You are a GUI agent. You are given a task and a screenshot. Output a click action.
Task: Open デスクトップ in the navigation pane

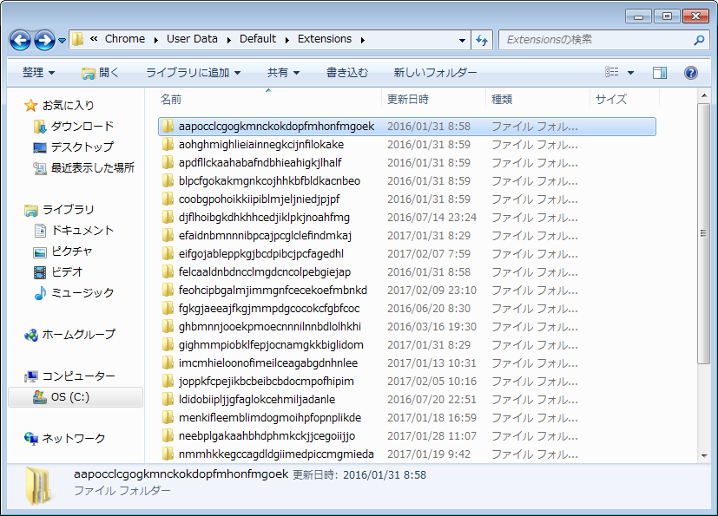[73, 147]
